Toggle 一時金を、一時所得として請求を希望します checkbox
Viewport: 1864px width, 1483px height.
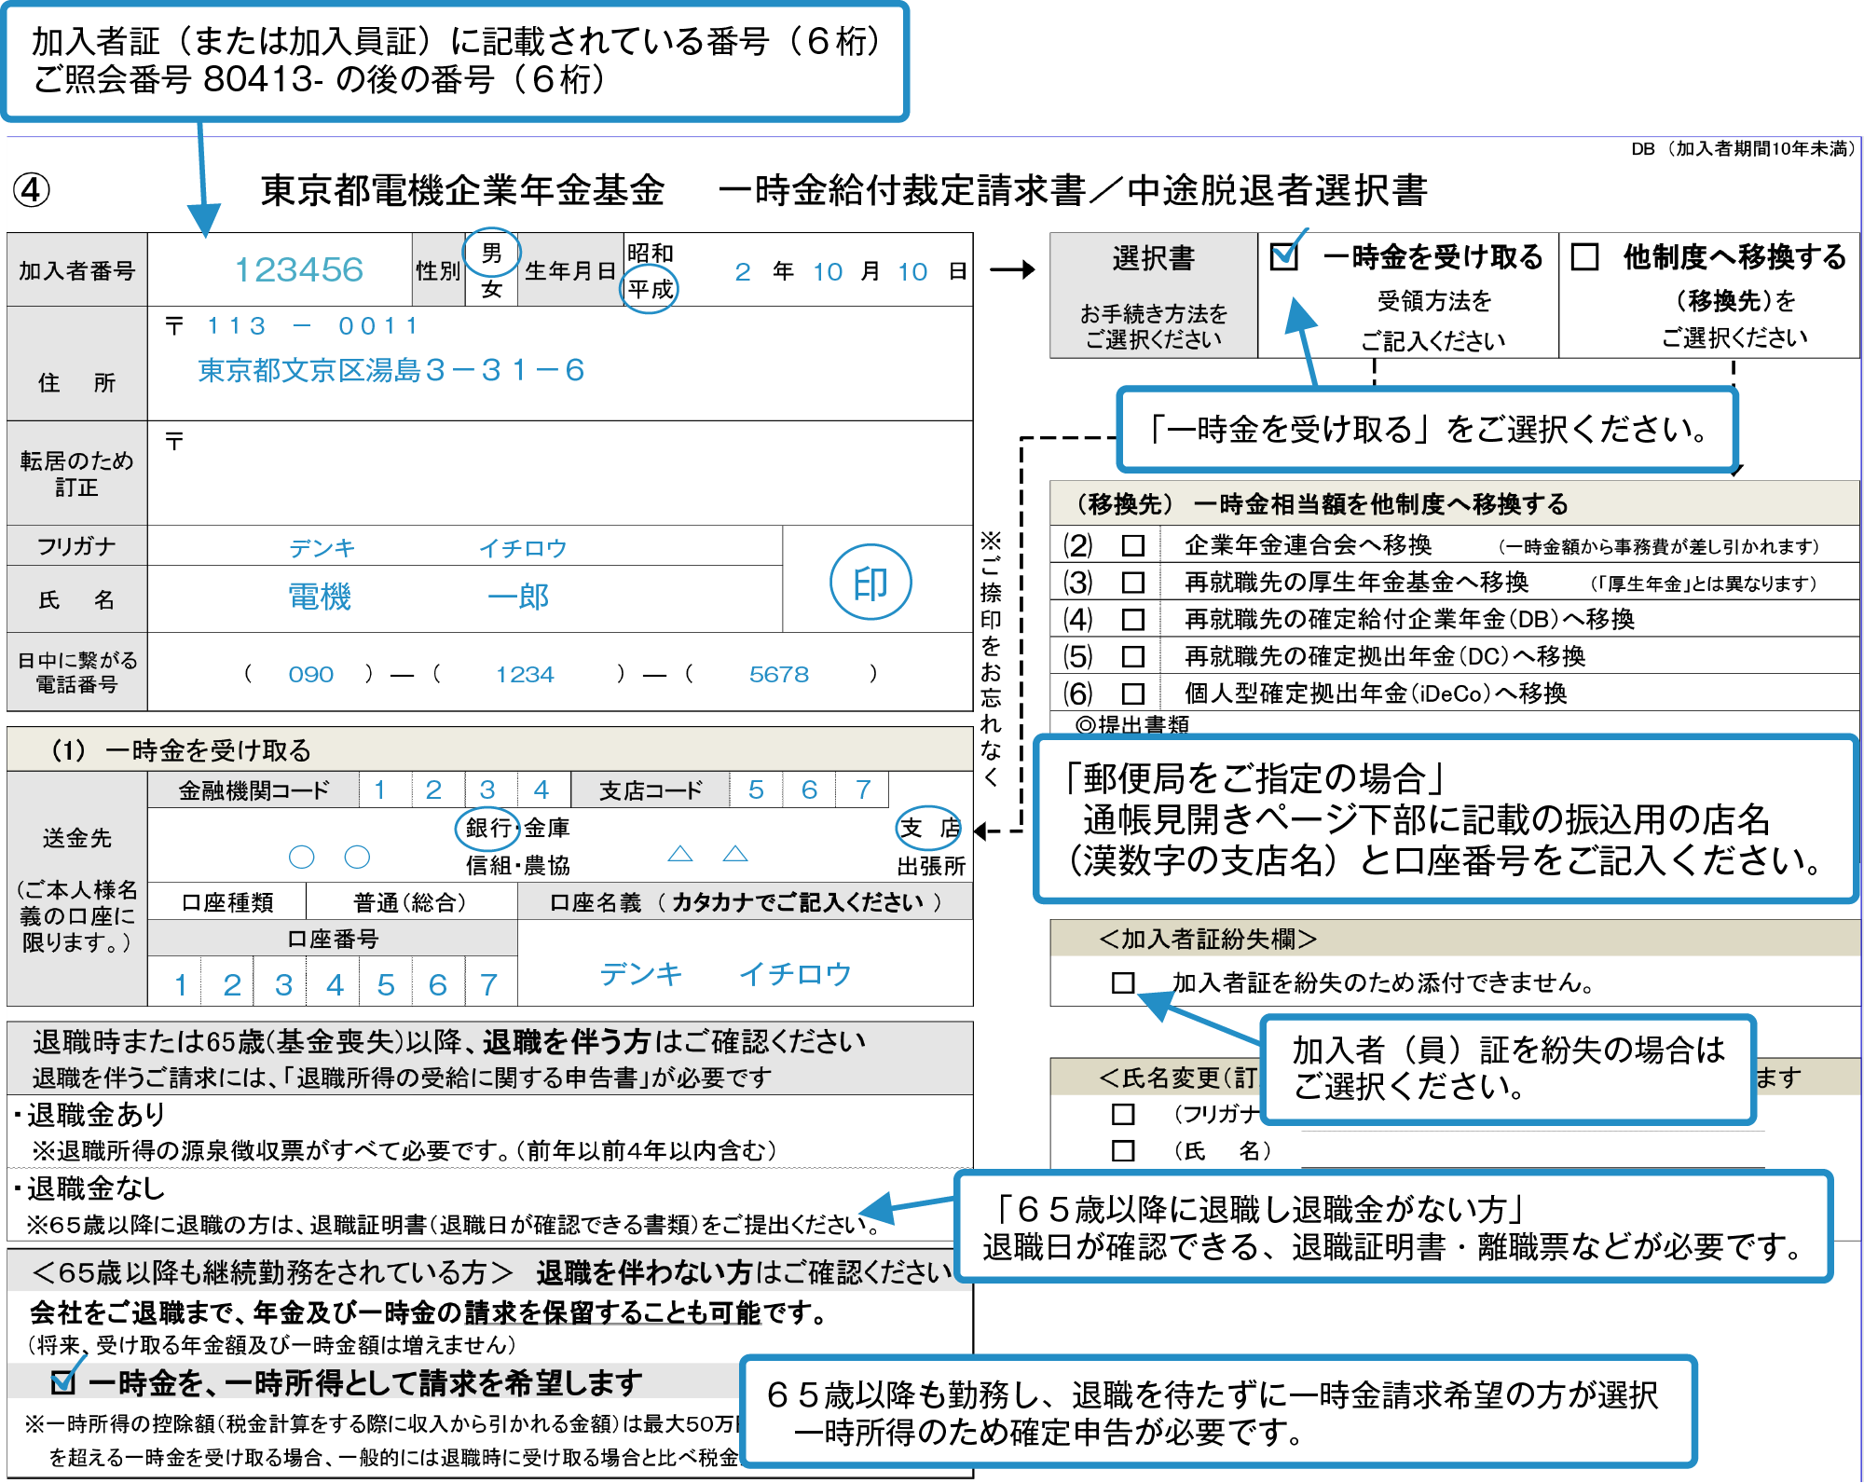click(63, 1381)
